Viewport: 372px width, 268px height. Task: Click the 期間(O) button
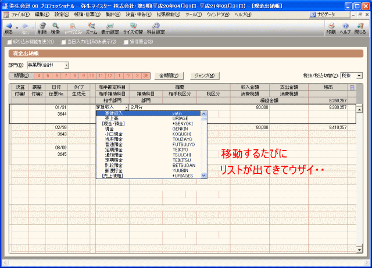coord(22,76)
